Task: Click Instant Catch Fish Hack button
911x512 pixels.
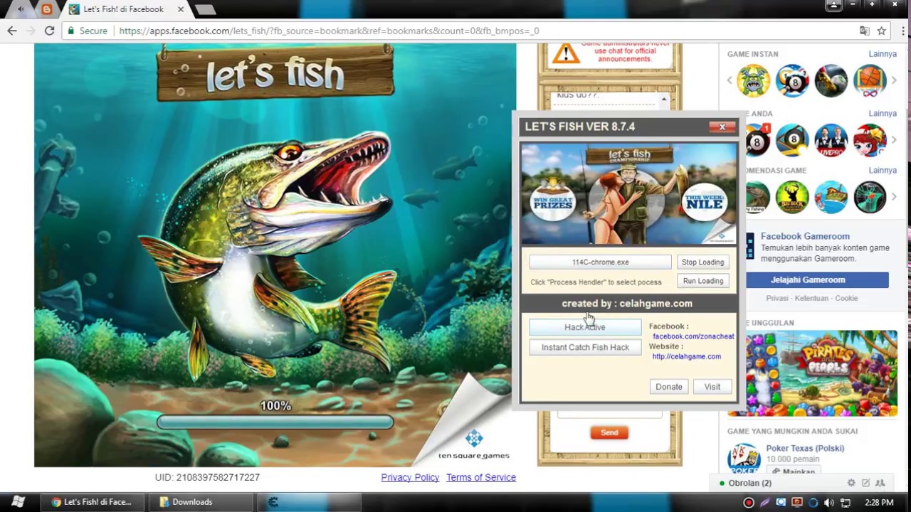Action: (x=585, y=347)
